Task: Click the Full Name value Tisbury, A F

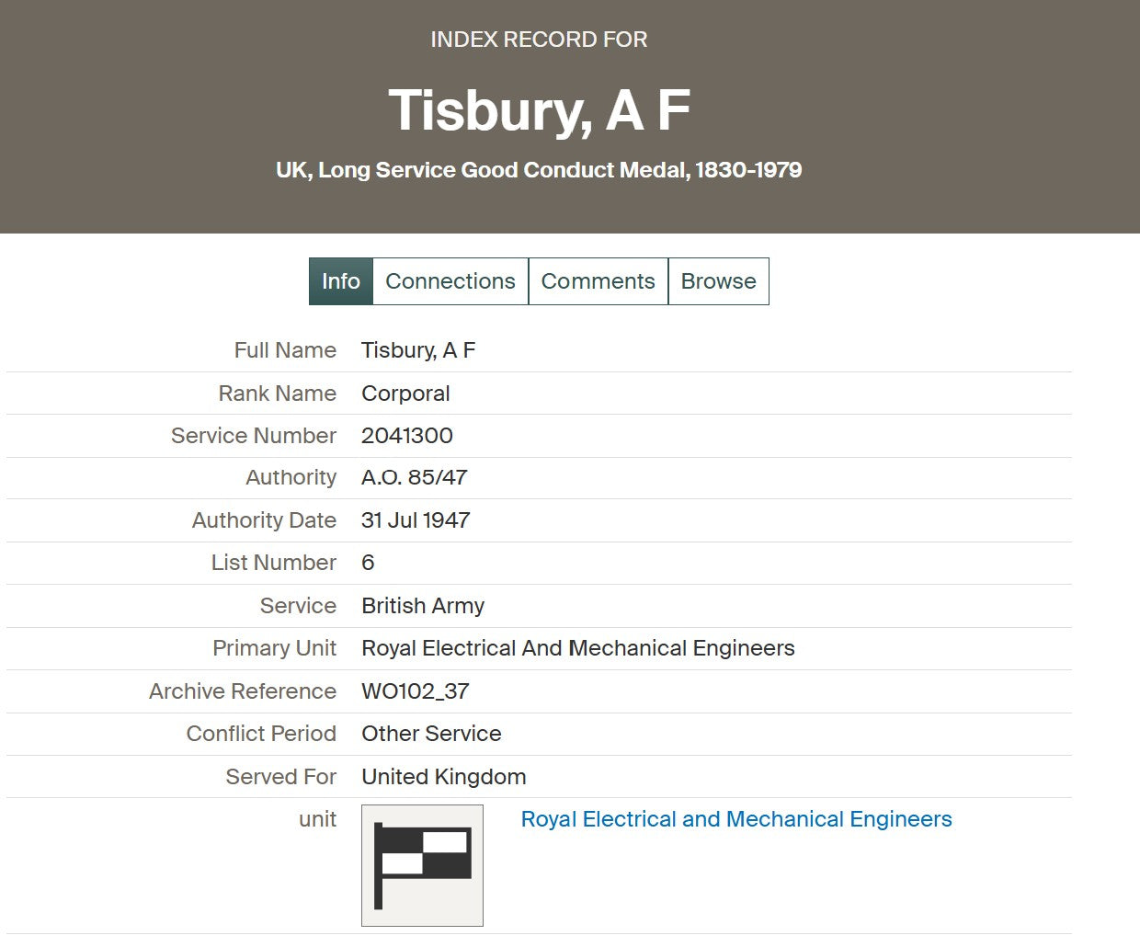Action: click(x=418, y=350)
